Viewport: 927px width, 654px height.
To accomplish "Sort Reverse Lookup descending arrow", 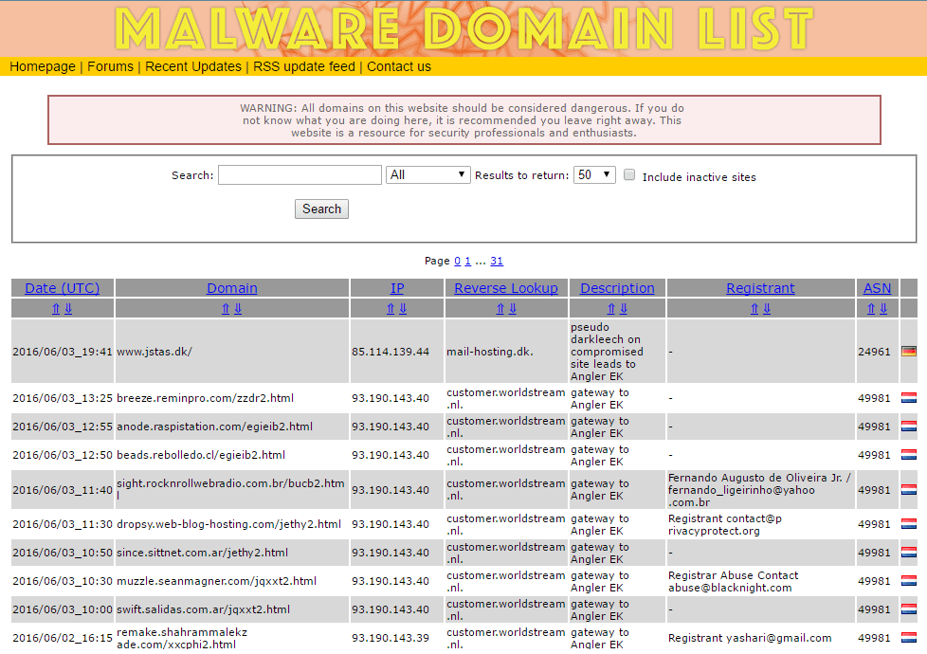I will [x=513, y=309].
